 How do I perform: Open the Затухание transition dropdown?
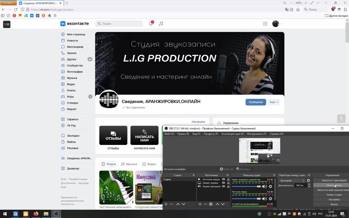pos(292,181)
